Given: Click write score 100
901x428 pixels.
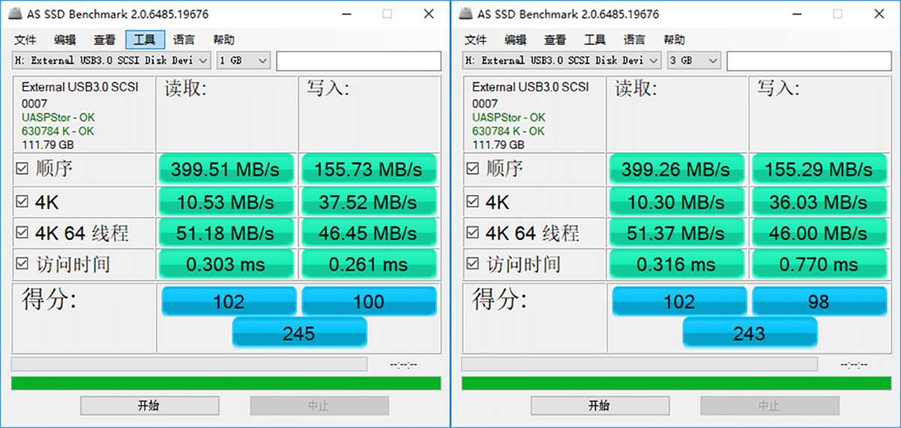Looking at the screenshot, I should (x=369, y=301).
